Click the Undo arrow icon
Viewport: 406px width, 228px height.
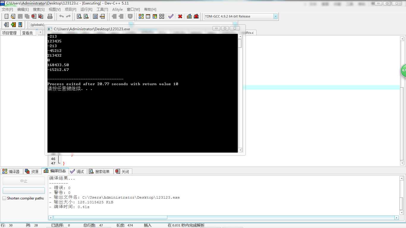tap(62, 16)
